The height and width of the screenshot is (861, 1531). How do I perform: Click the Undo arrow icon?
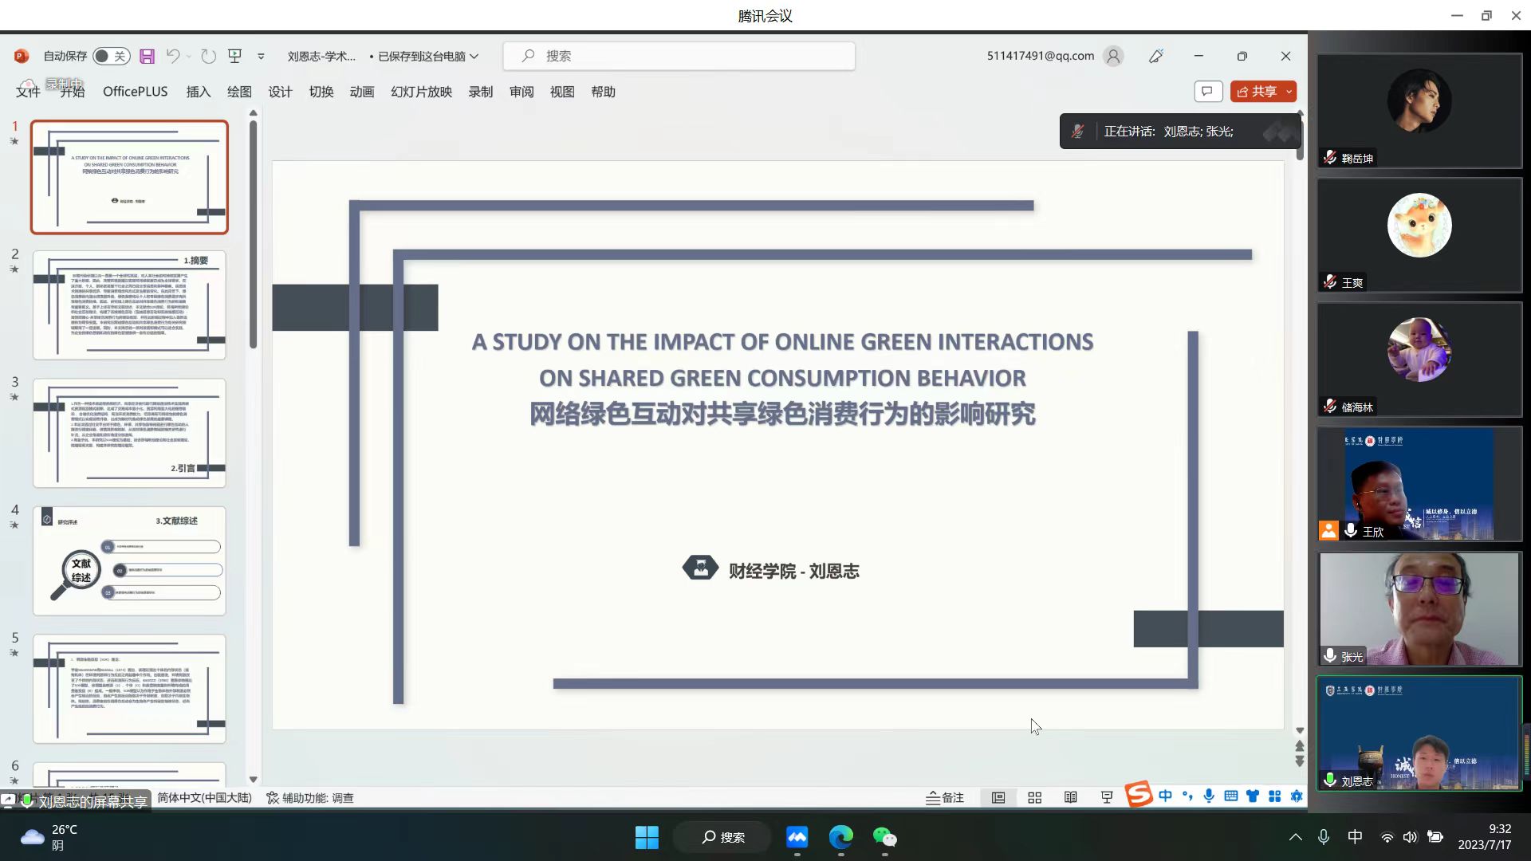pos(172,56)
